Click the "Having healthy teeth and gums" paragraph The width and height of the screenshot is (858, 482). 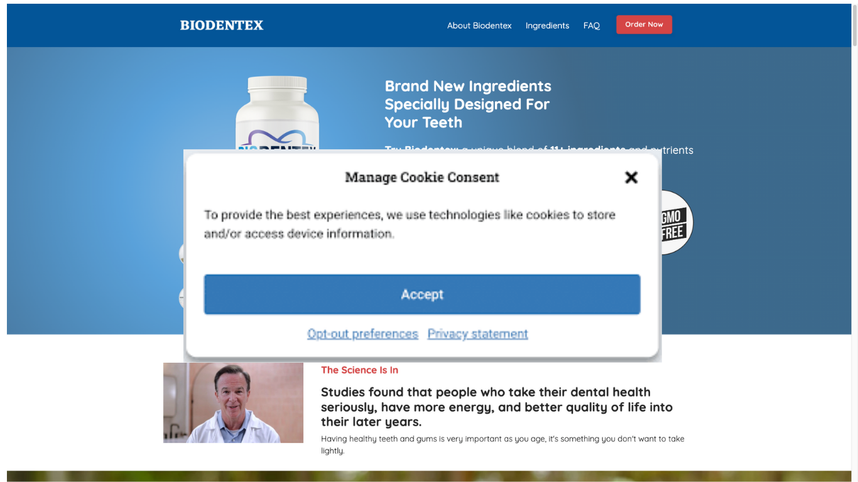pyautogui.click(x=502, y=444)
